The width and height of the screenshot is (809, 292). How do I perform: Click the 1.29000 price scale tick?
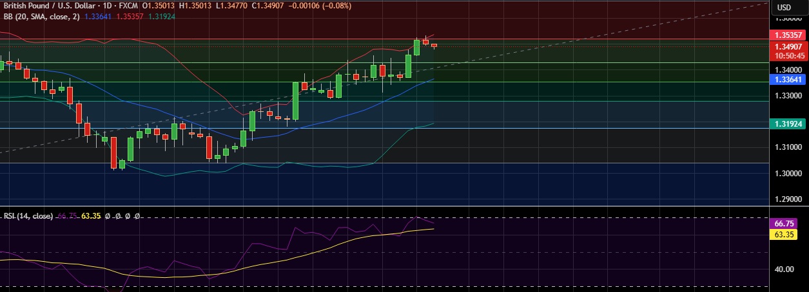pos(788,199)
